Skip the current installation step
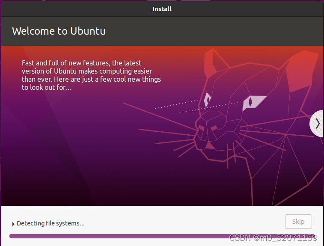 298,222
